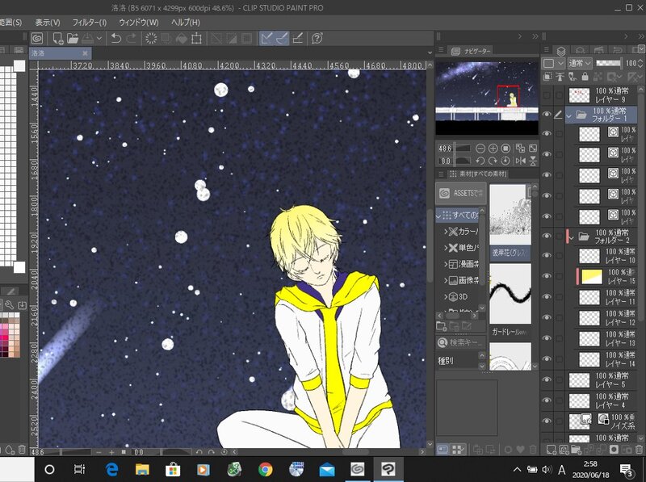Undo the last action
This screenshot has height=482, width=646.
click(116, 39)
